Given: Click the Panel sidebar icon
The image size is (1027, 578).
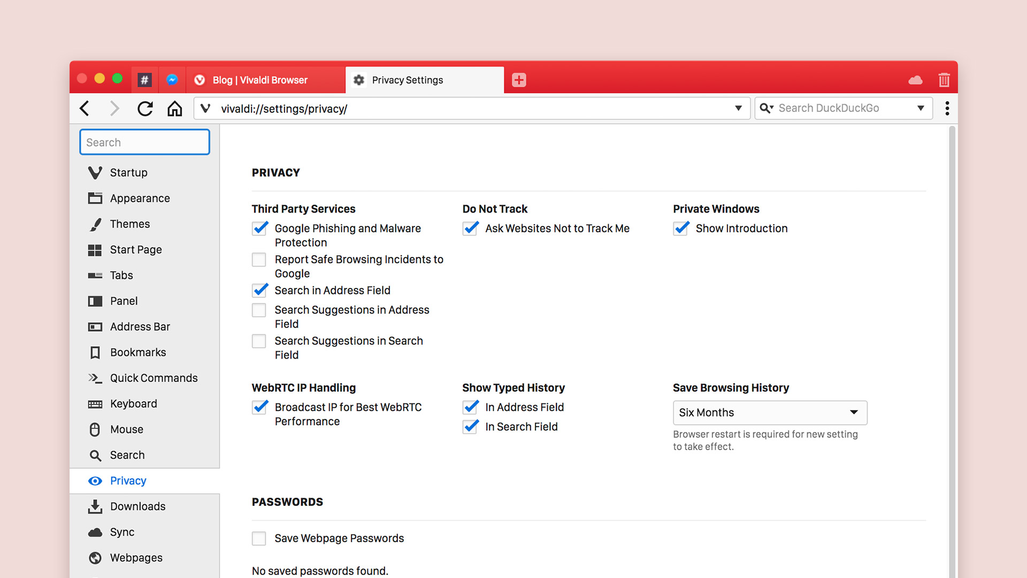Looking at the screenshot, I should pos(95,301).
